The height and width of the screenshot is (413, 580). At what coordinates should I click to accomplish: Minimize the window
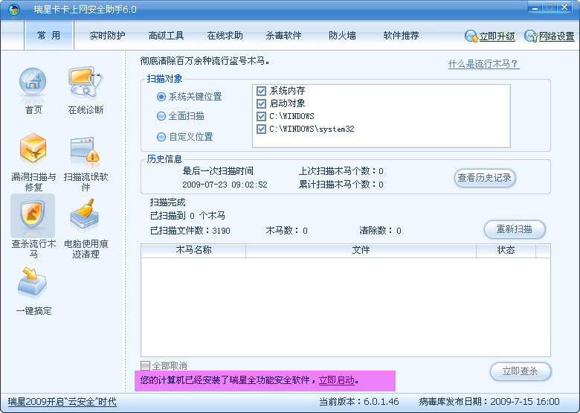pos(535,7)
